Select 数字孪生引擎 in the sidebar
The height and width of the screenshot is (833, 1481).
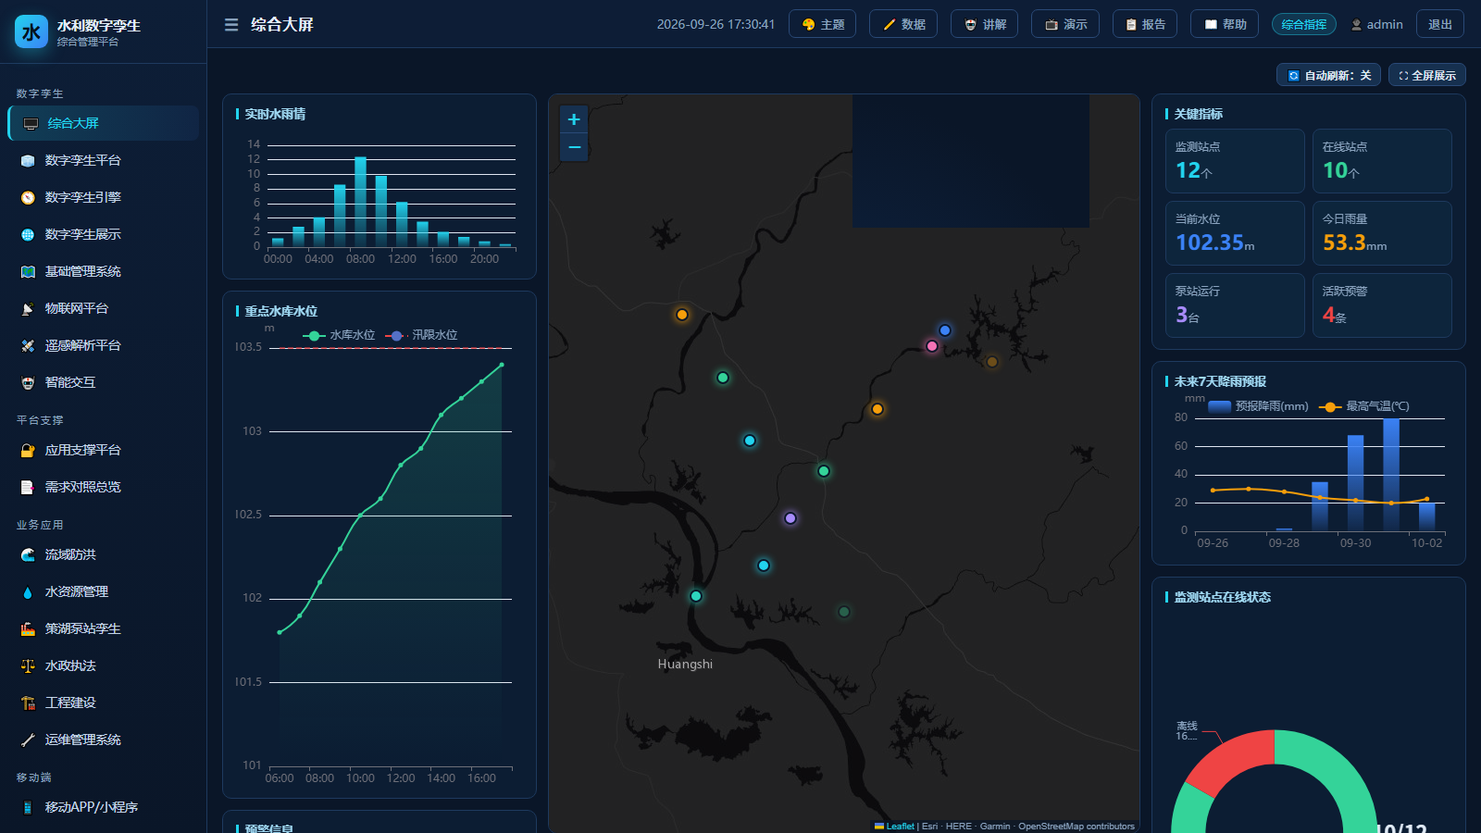(103, 197)
